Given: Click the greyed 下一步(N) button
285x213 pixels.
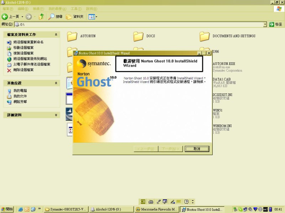Looking at the screenshot, I should pyautogui.click(x=171, y=149).
